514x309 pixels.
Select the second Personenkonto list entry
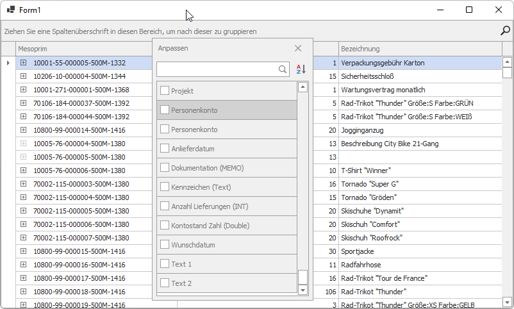227,129
